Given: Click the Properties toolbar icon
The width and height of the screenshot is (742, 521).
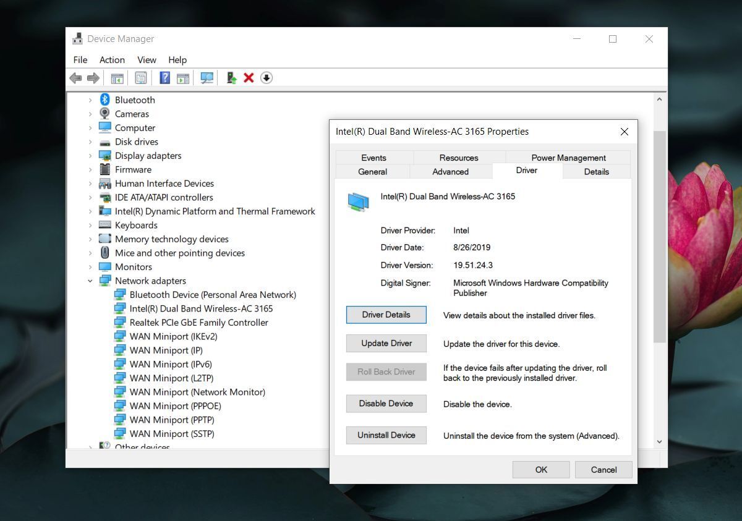Looking at the screenshot, I should [141, 78].
